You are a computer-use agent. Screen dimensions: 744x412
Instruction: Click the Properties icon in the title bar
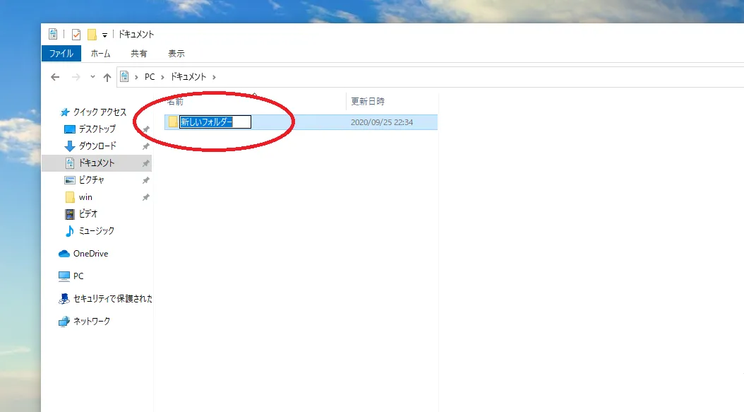pos(77,34)
